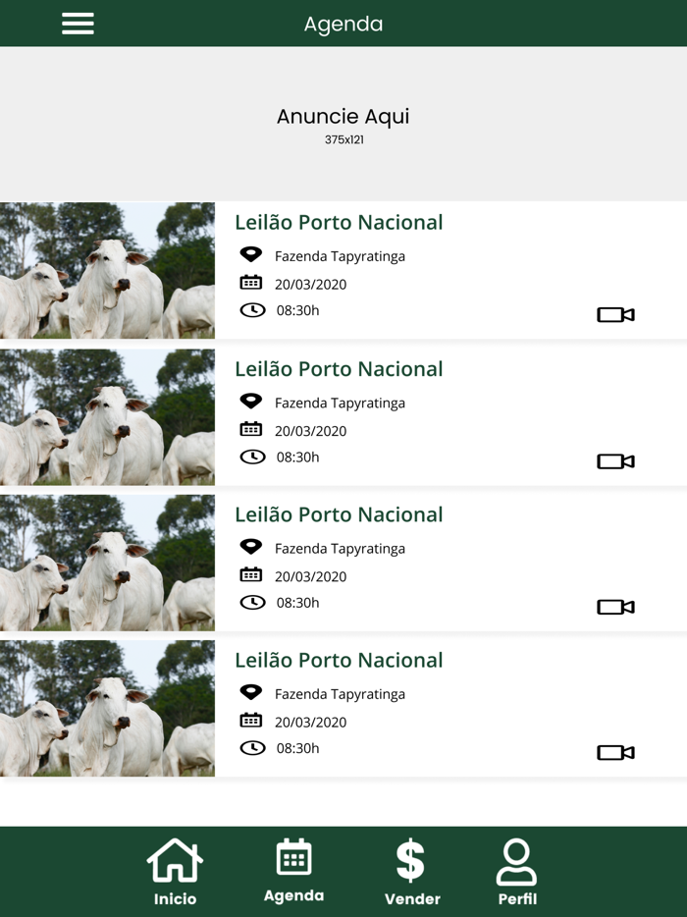The height and width of the screenshot is (917, 687).
Task: Click the video camera icon on second listing
Action: tap(615, 460)
